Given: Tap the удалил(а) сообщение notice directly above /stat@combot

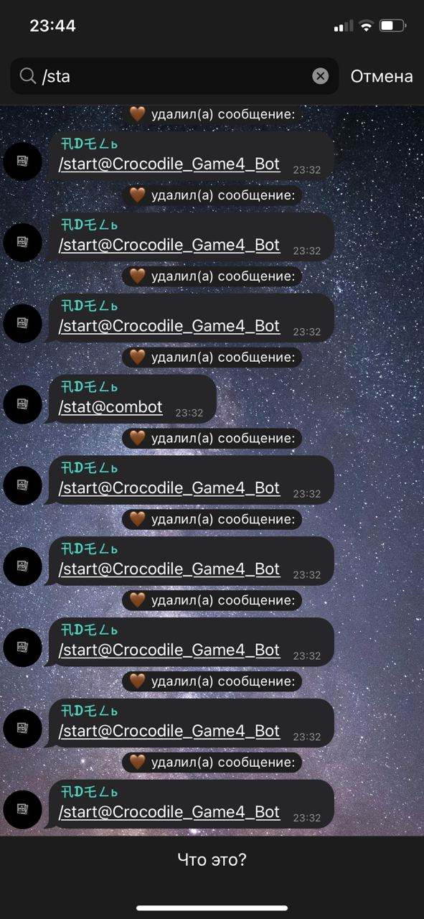Looking at the screenshot, I should click(212, 357).
